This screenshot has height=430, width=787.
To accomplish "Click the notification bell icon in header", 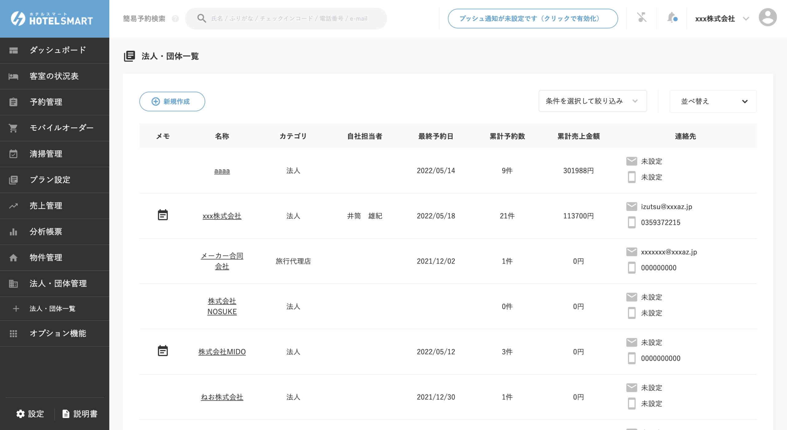I will (672, 18).
